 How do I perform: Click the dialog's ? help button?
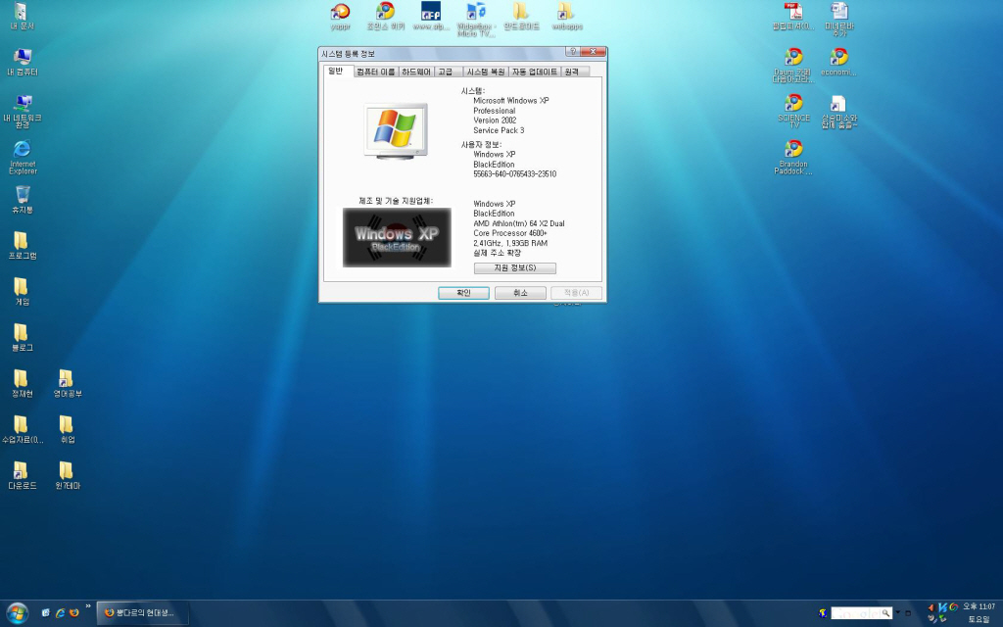click(x=573, y=52)
